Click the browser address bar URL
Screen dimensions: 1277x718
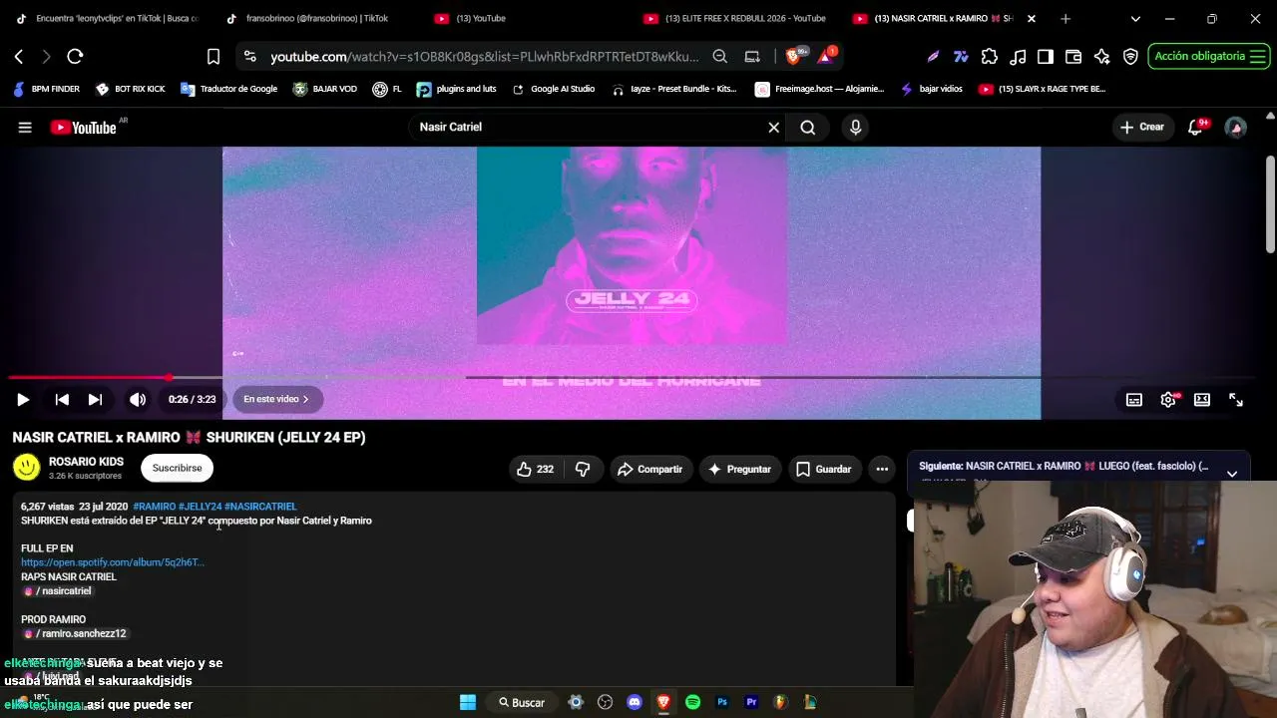pos(485,57)
